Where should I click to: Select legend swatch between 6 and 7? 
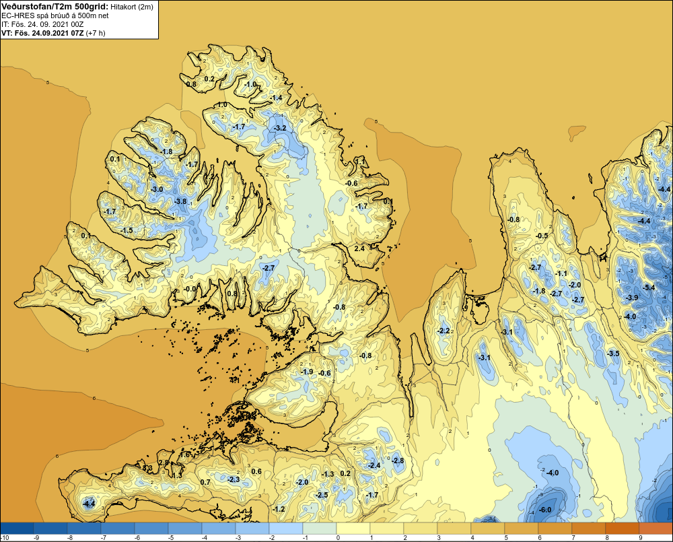[x=555, y=528]
